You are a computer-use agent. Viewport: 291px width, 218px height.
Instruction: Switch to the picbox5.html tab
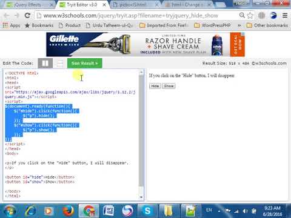coord(135,4)
